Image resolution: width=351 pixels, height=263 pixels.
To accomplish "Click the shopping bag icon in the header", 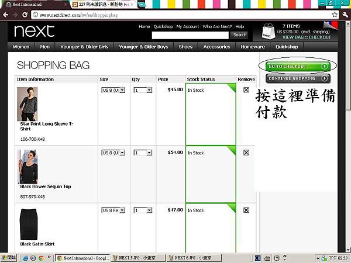I will pos(268,32).
